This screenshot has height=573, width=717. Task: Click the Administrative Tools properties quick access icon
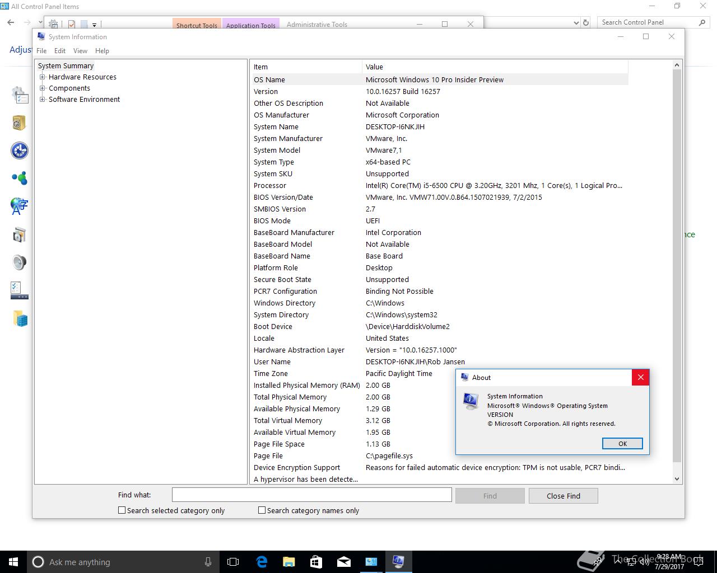point(72,25)
